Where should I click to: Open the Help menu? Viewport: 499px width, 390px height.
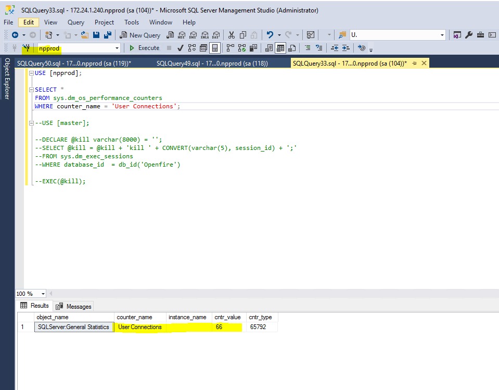pyautogui.click(x=189, y=22)
